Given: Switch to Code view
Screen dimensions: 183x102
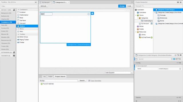Looking at the screenshot, I should coord(129,6).
